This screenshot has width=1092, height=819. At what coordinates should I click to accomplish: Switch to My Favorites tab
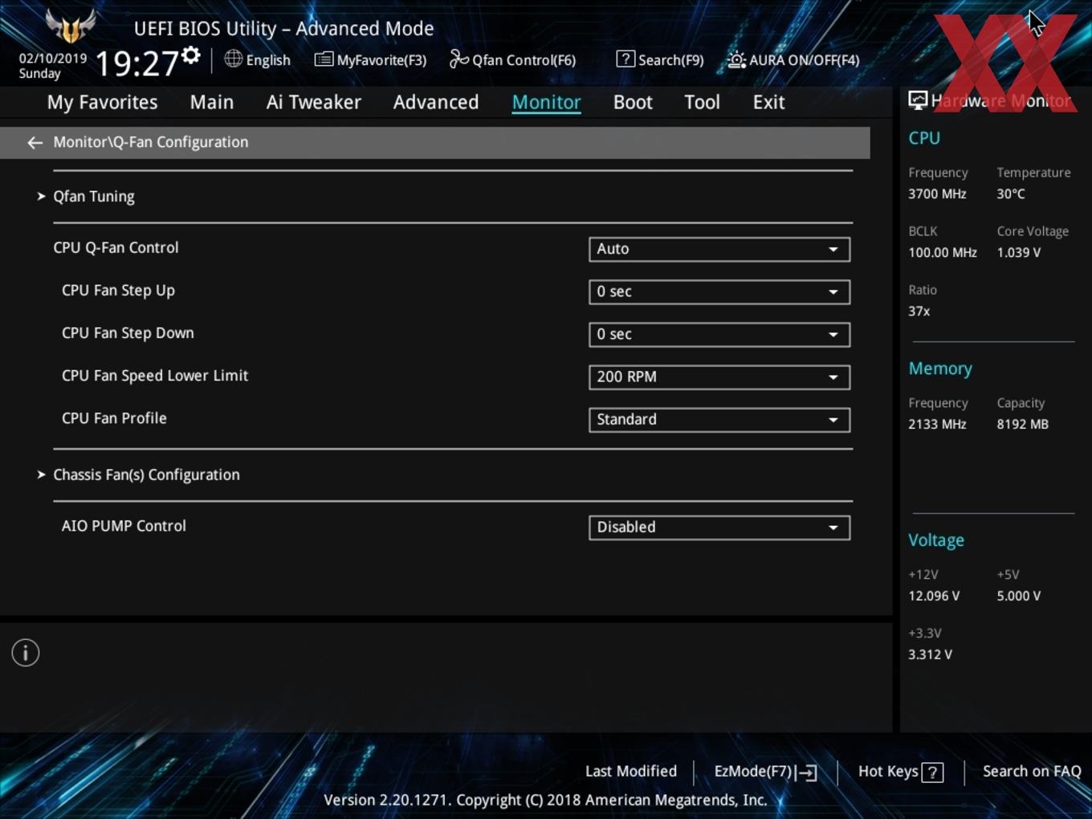102,103
